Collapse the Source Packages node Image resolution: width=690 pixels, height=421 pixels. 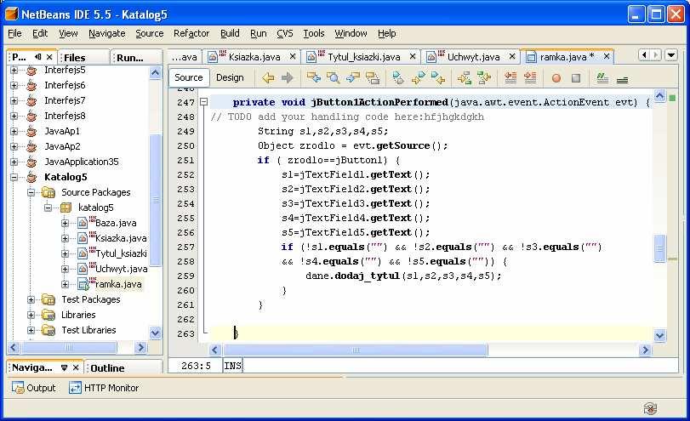point(31,192)
